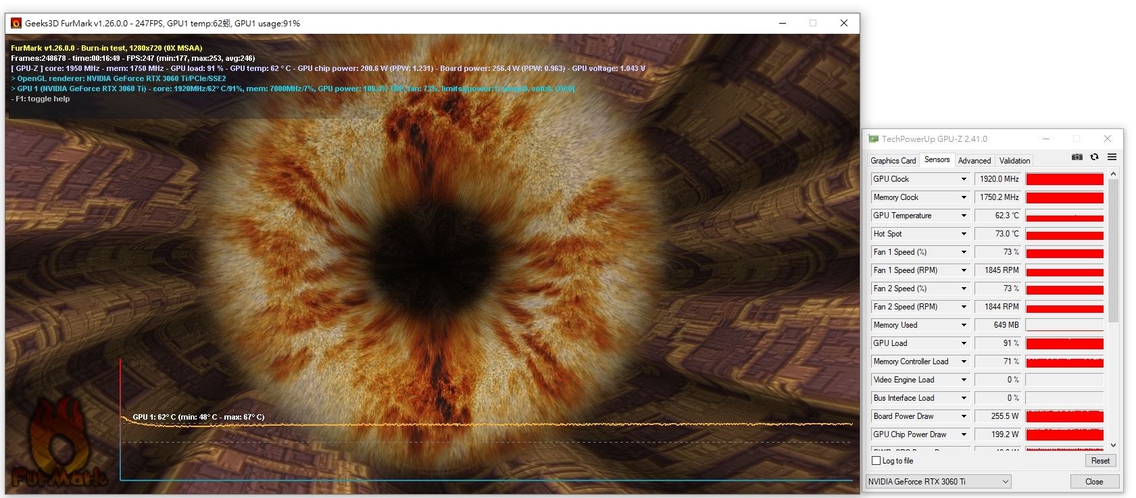
Task: Click the 649 MB Memory Used value
Action: (x=998, y=325)
